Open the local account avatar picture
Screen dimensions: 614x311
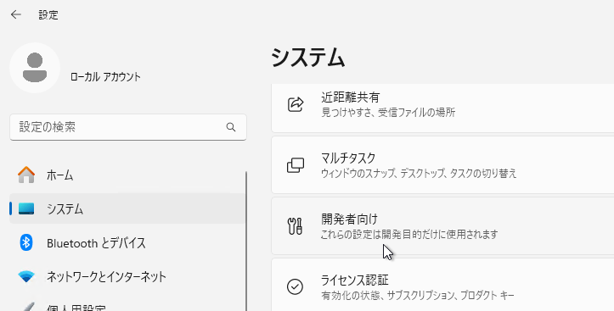35,68
